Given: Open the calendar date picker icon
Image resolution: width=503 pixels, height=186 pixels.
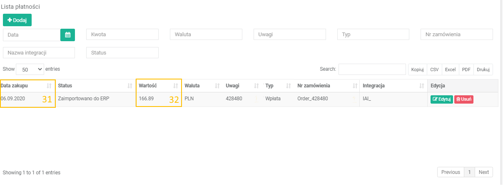Looking at the screenshot, I should pyautogui.click(x=67, y=35).
